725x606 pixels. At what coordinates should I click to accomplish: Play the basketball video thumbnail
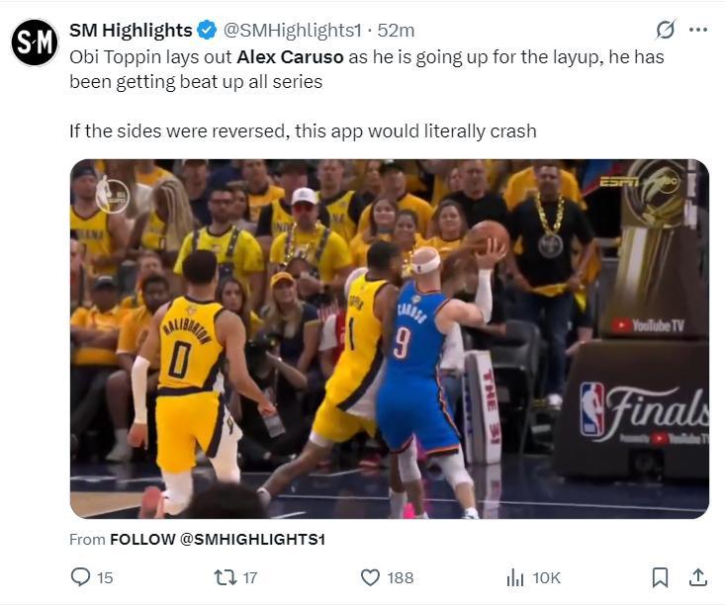(389, 338)
